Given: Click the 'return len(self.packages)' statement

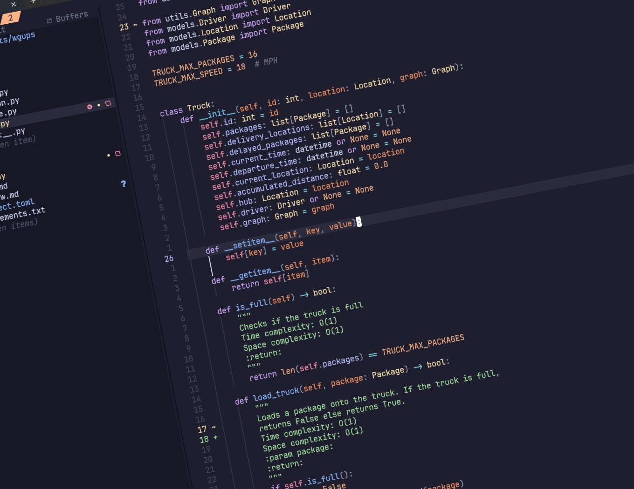Looking at the screenshot, I should tap(357, 358).
